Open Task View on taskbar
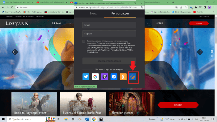217x122 pixels. 59,119
